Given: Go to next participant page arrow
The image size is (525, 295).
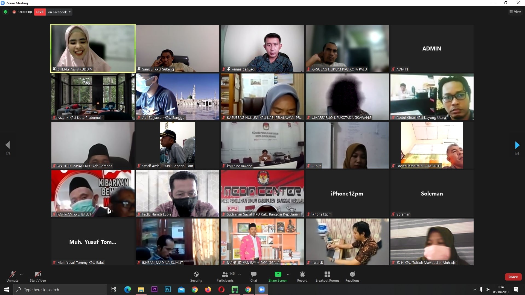Looking at the screenshot, I should point(517,145).
